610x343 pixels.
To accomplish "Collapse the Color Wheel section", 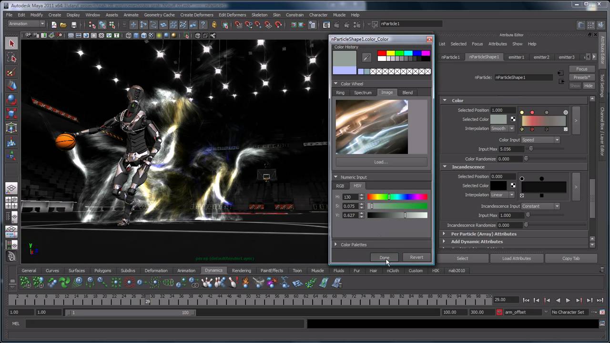I will 335,84.
